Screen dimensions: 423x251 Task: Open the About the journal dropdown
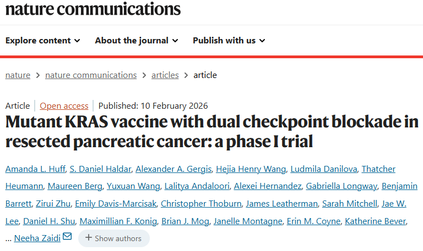pos(136,40)
